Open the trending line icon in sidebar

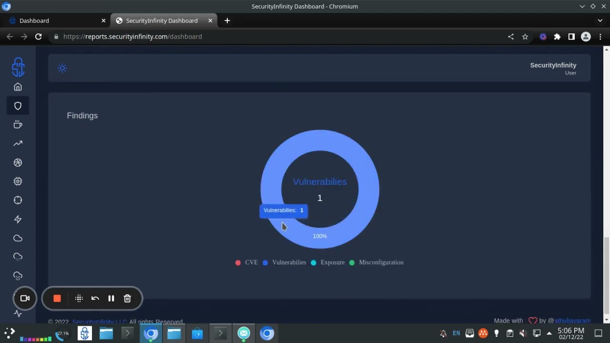(18, 143)
